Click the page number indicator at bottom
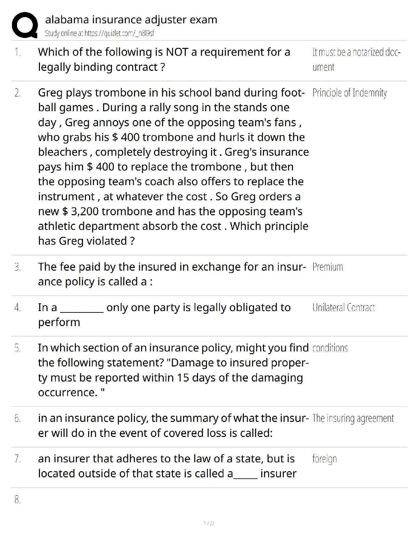418x542 pixels. click(x=209, y=523)
